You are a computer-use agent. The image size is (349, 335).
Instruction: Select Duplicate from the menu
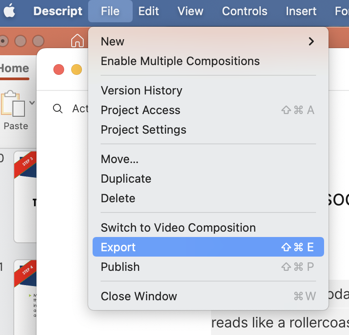click(126, 179)
